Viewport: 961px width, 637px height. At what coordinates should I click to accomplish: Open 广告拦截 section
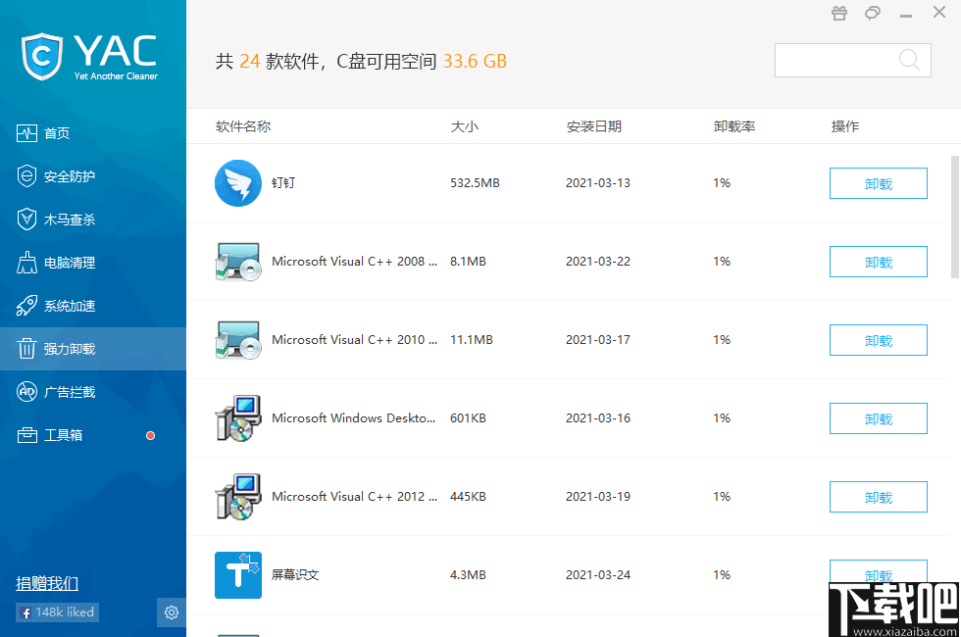pos(93,392)
